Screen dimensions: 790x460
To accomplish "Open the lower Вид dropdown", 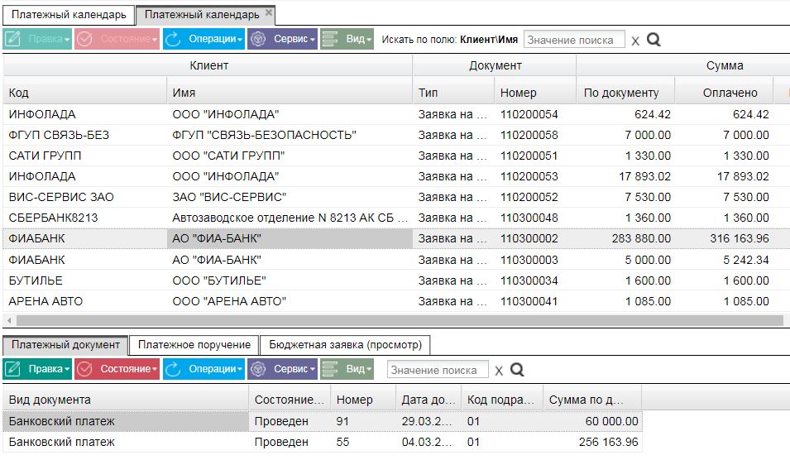I will [x=347, y=369].
